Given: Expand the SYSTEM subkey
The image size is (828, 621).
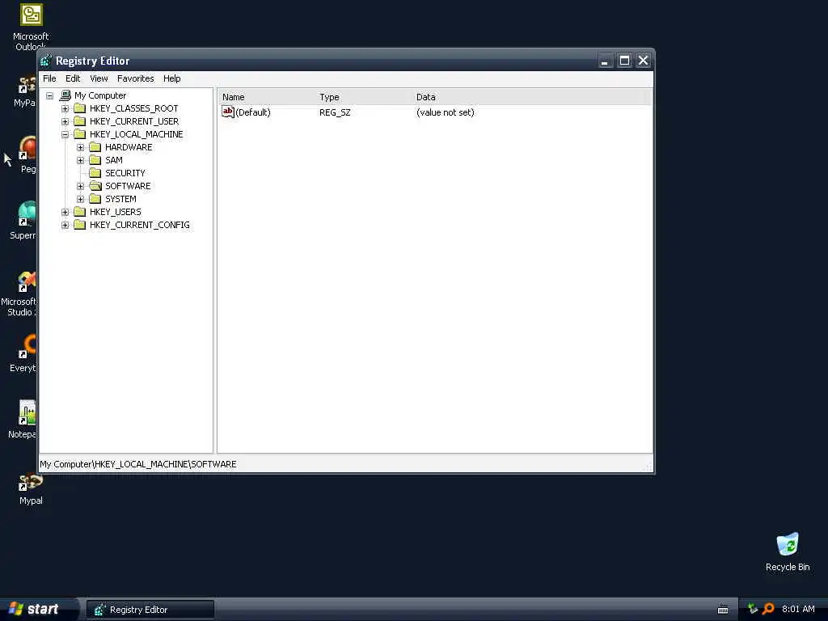Looking at the screenshot, I should pos(80,199).
